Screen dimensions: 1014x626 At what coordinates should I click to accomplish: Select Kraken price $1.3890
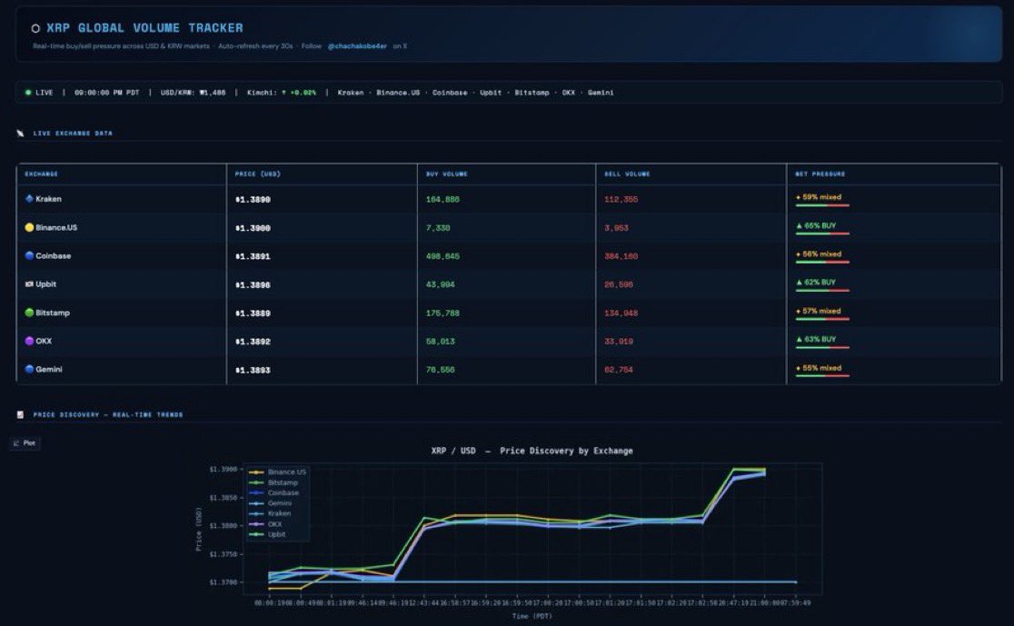coord(253,200)
